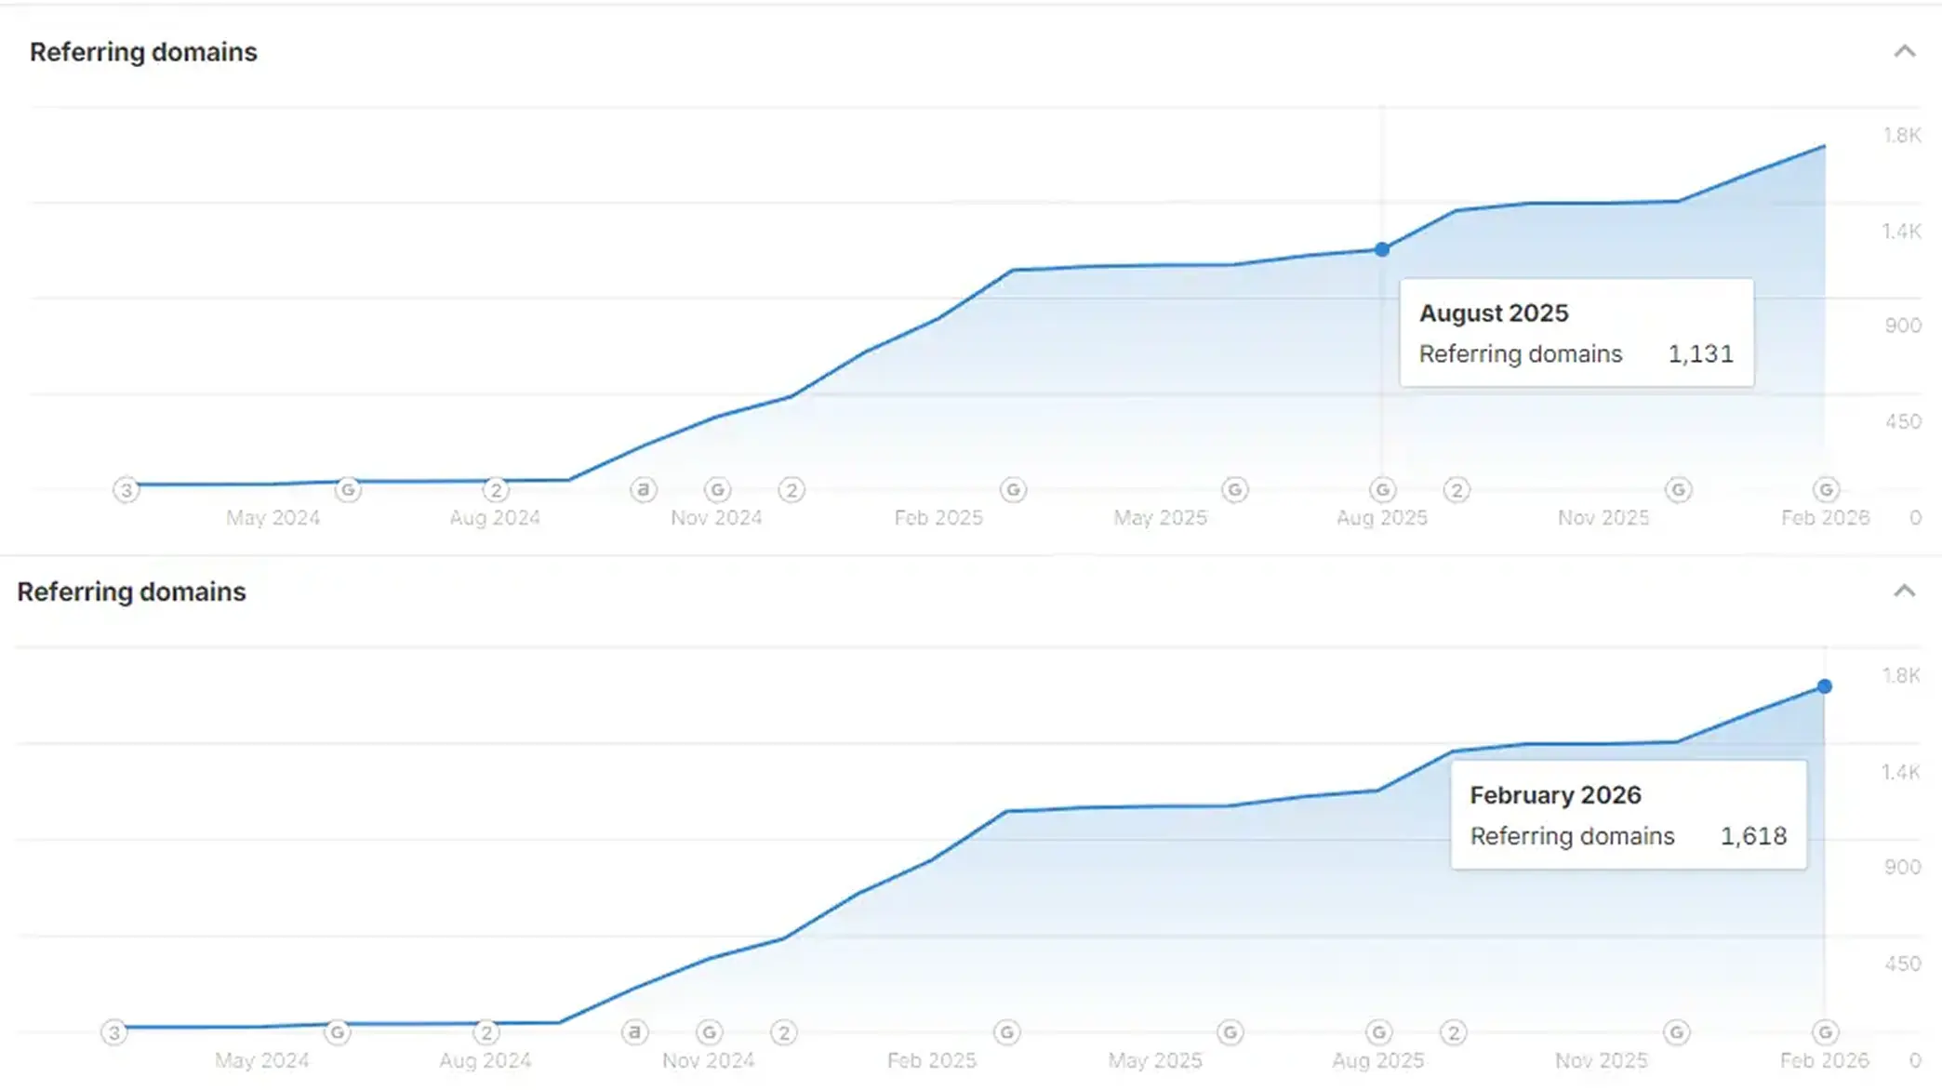This screenshot has height=1090, width=1942.
Task: Select the G marker above Aug 2025 in upper chart
Action: click(x=1382, y=489)
